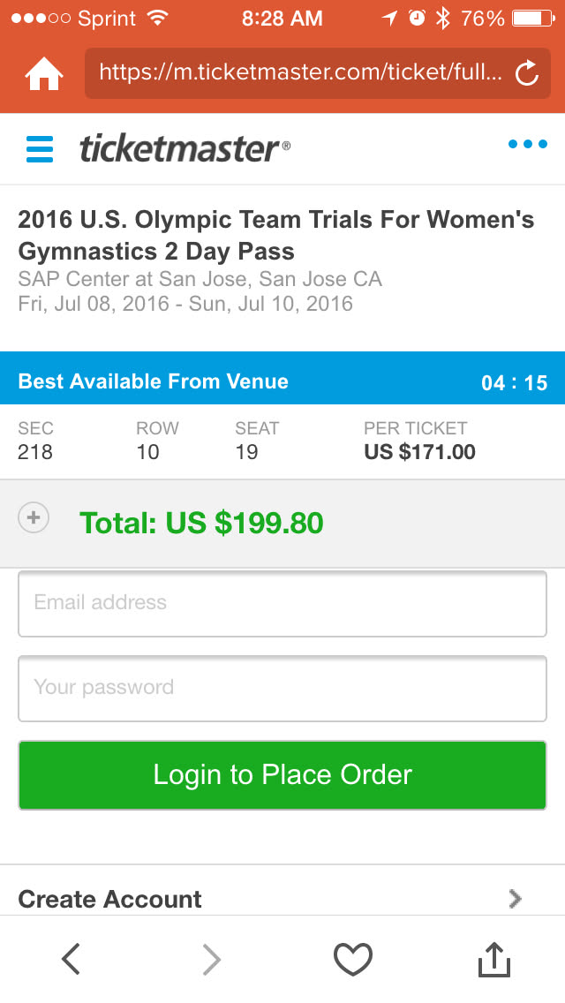Go forward with the right arrow
This screenshot has height=1003, width=565.
(211, 959)
